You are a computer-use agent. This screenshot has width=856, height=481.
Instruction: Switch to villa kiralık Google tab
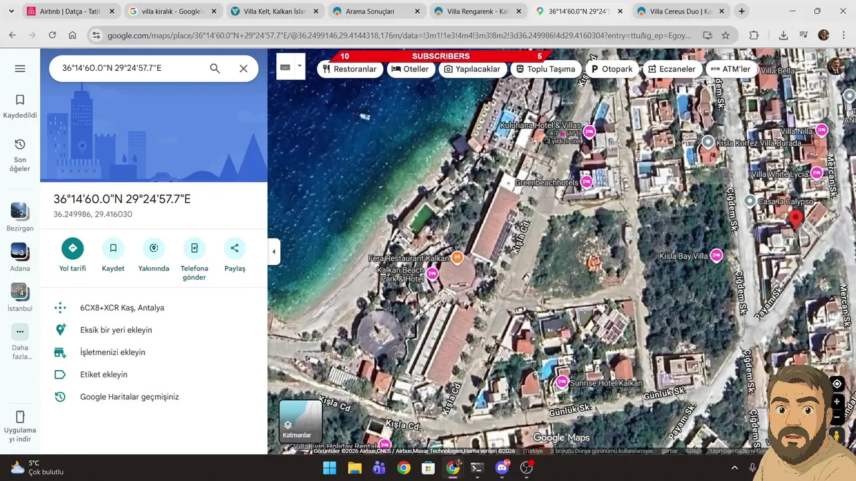172,11
